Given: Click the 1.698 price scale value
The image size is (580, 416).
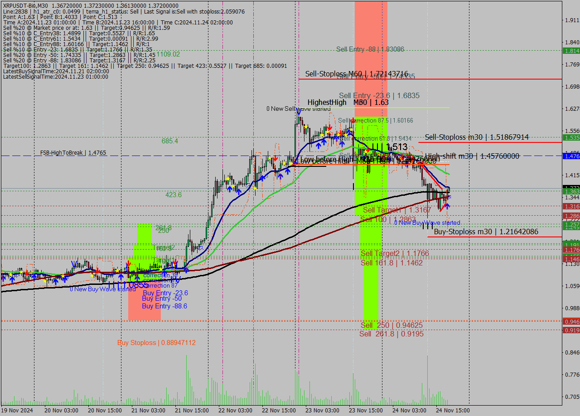Looking at the screenshot, I should (x=572, y=86).
